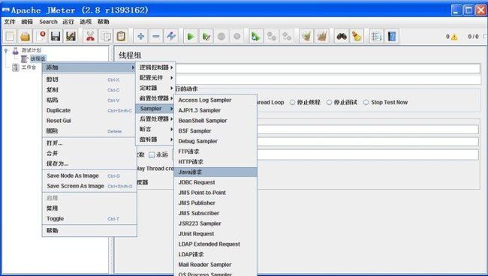Click the clipboard Paste toolbar icon

coord(121,37)
